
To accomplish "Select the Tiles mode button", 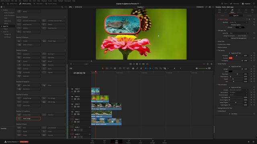I will click(x=240, y=28).
